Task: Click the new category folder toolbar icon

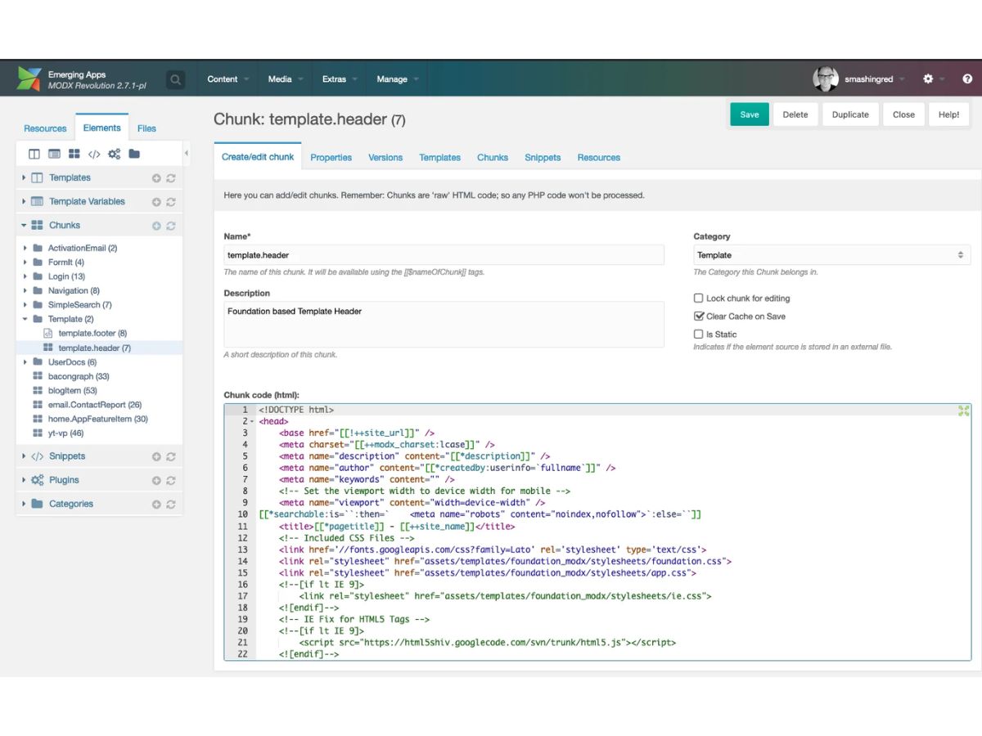Action: 134,154
